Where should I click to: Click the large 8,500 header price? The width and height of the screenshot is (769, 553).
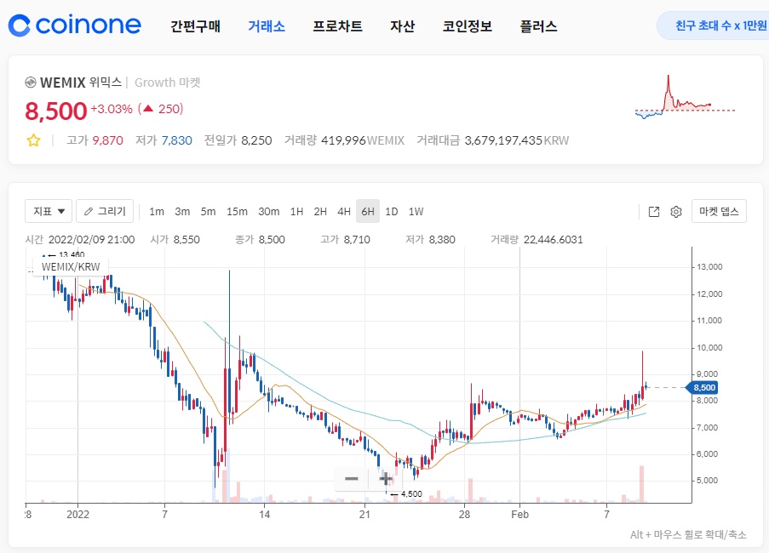coord(56,111)
